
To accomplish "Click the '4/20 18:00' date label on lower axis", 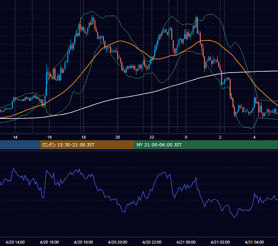I will (x=83, y=242).
